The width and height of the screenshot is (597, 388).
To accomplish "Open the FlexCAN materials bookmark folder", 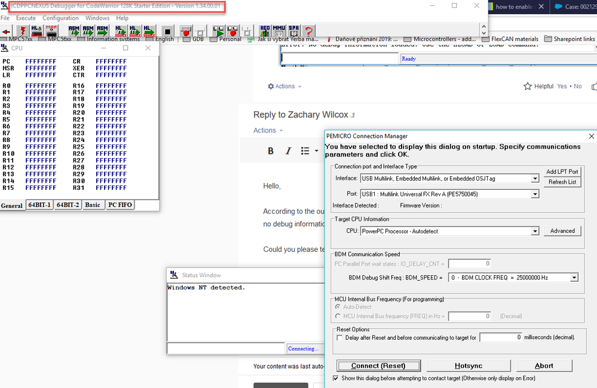I will 510,39.
